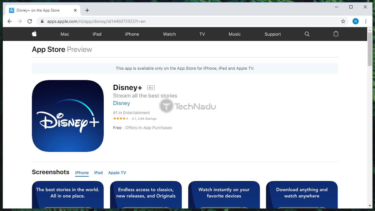Open the Support navigation link
The height and width of the screenshot is (211, 375).
(x=273, y=34)
